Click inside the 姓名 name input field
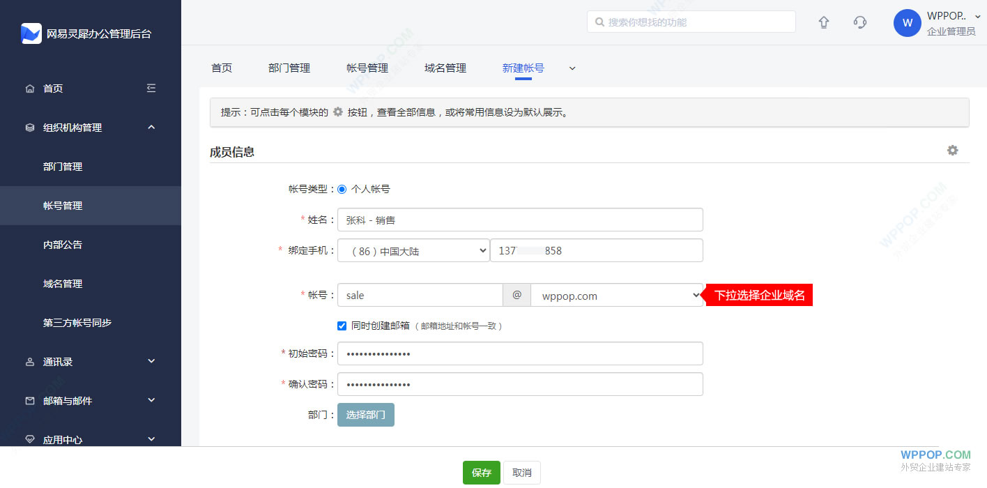This screenshot has height=488, width=987. pos(520,220)
